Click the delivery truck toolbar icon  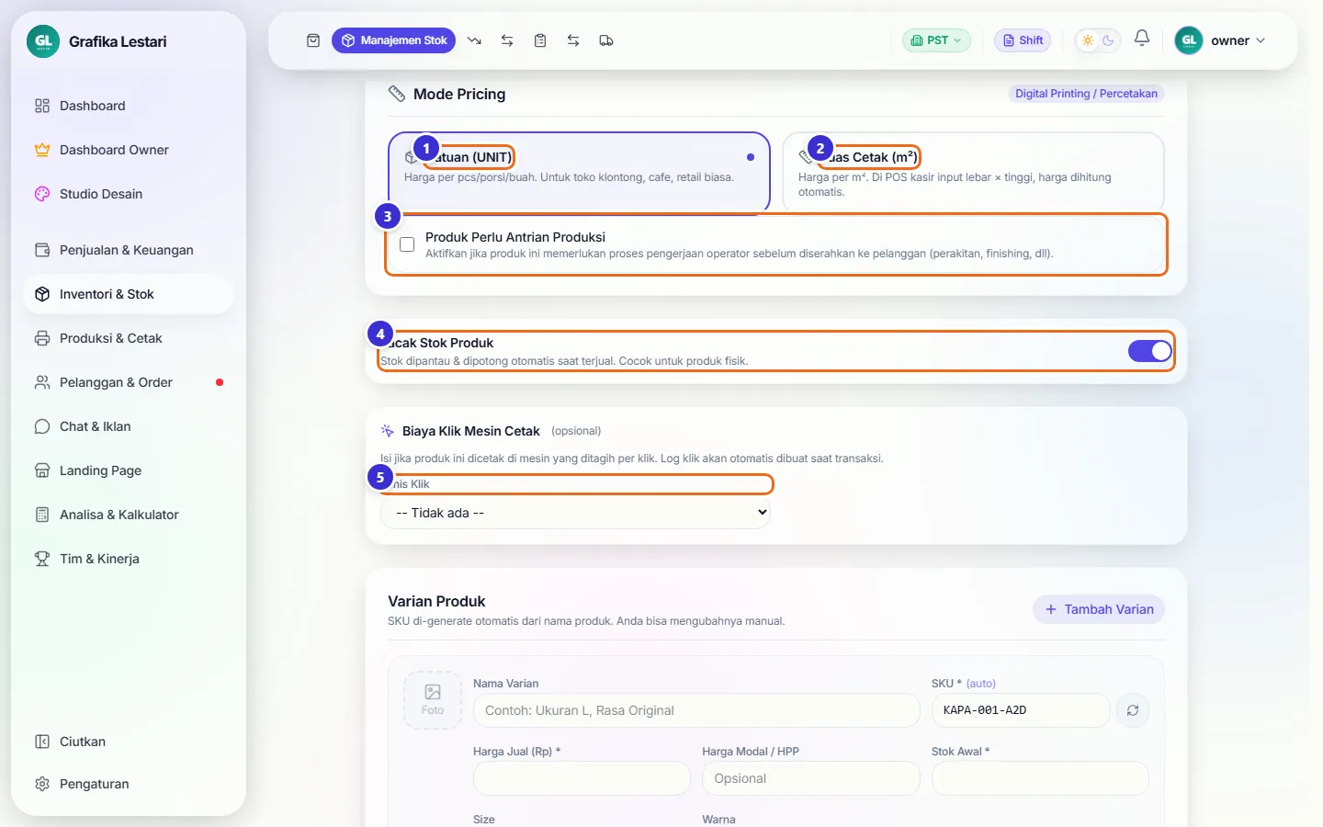pos(606,40)
